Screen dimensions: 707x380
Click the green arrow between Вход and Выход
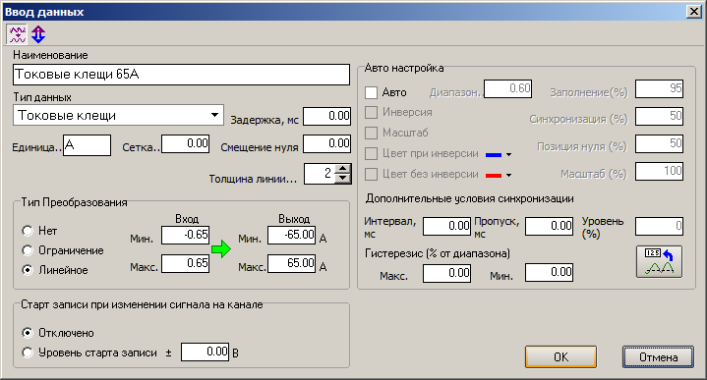[221, 249]
